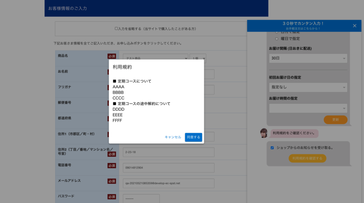364x203 pixels.
Task: Click the 利用規約をご確認ください chat message
Action: tap(293, 133)
